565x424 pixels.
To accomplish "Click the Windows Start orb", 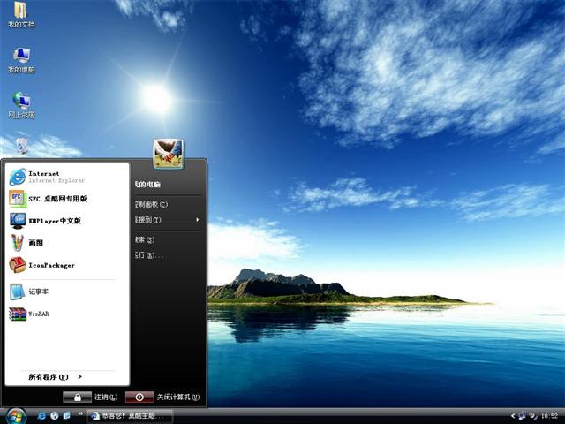I will pos(15,416).
